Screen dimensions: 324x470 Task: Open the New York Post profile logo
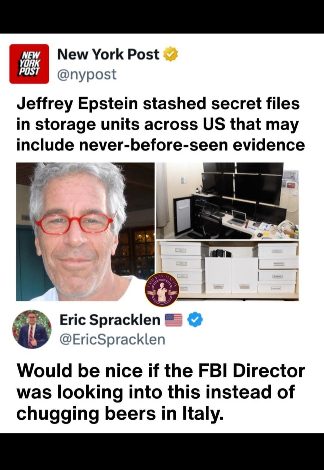[x=29, y=63]
